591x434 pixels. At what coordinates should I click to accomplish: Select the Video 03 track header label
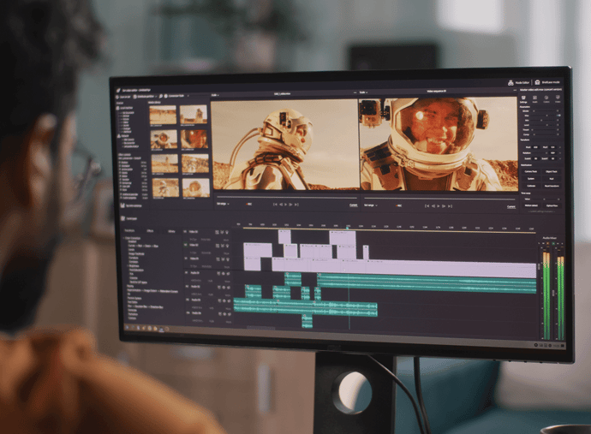click(194, 232)
